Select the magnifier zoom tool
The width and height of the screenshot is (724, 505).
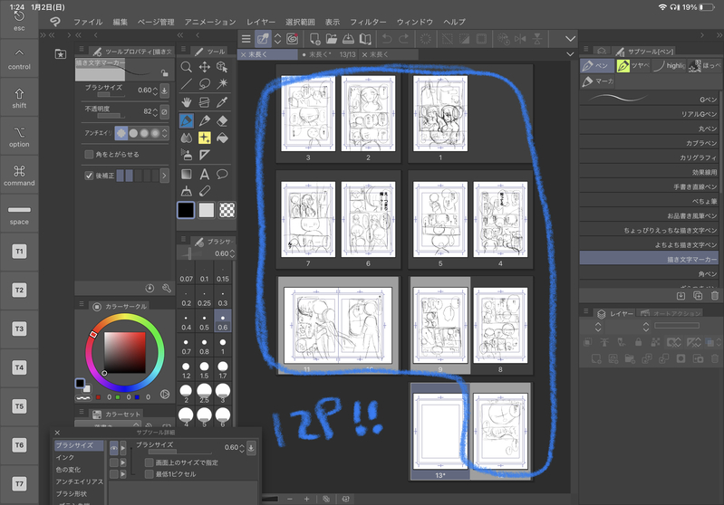pos(186,67)
